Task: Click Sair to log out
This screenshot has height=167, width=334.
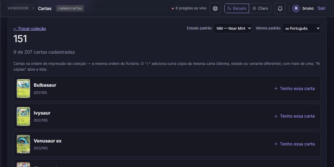Action: pyautogui.click(x=322, y=8)
